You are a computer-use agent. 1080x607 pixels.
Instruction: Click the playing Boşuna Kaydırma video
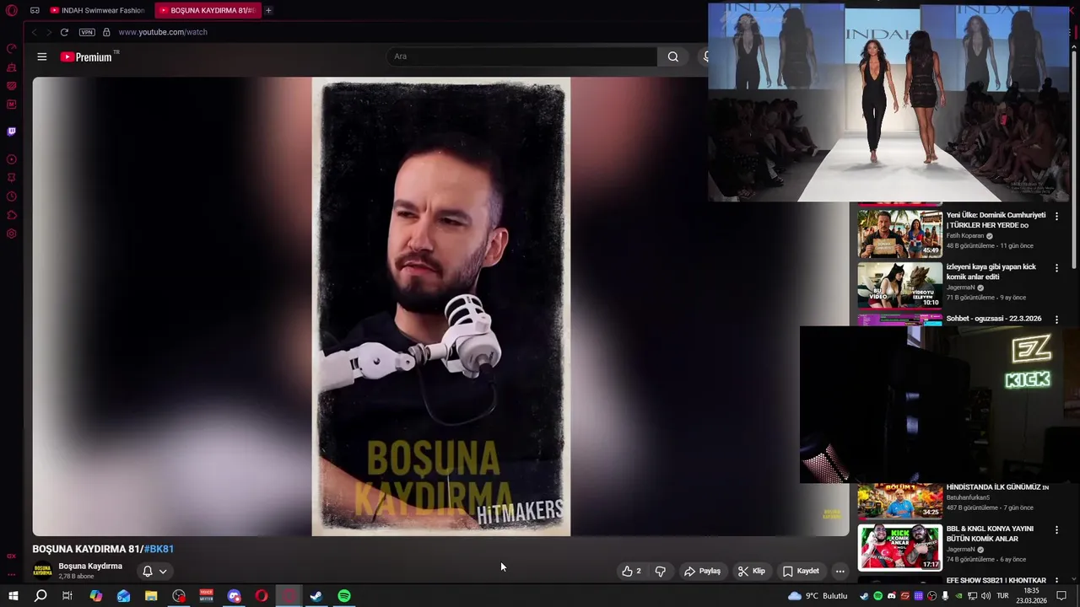(440, 307)
